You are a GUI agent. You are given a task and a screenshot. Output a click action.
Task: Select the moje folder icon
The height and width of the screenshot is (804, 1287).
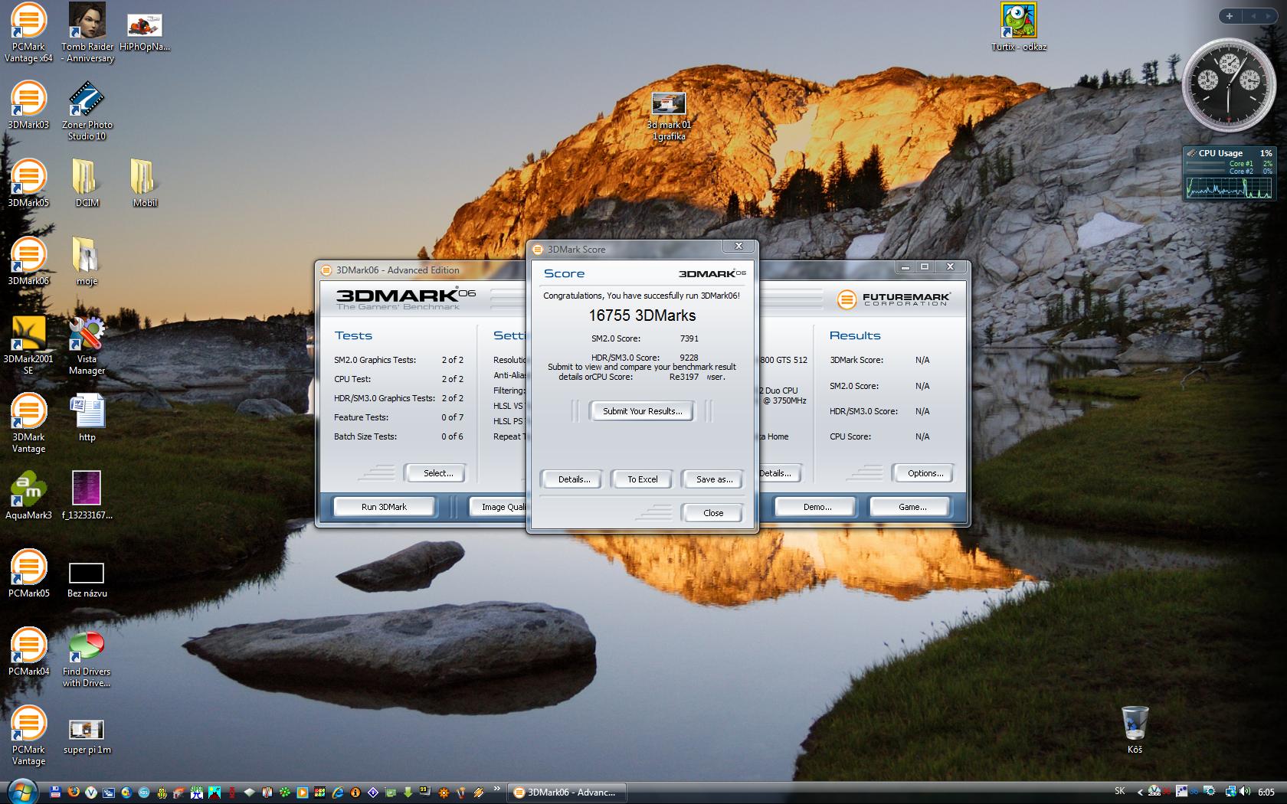pos(87,261)
